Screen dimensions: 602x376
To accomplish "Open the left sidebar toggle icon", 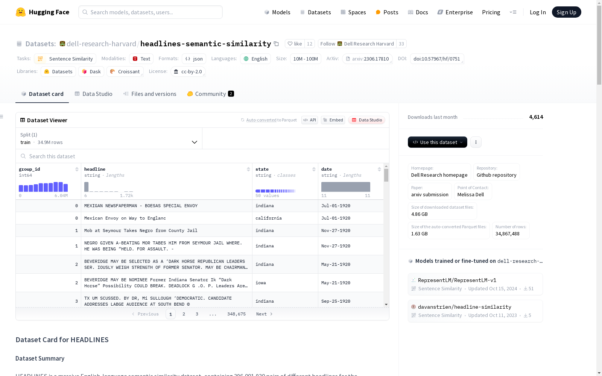I will tap(2, 117).
